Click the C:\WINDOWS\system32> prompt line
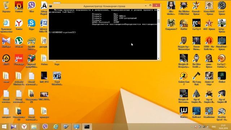Viewport: 231px width, 130px height. click(x=62, y=32)
